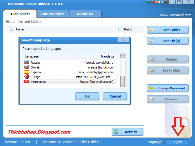Click translator Vico, vicokoby@gmail.com

(x=96, y=72)
